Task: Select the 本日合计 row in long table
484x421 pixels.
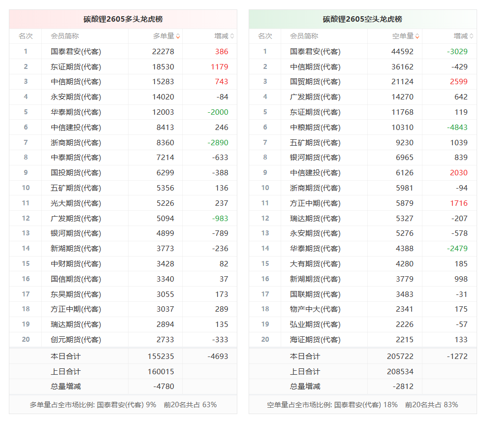Action: coord(123,356)
